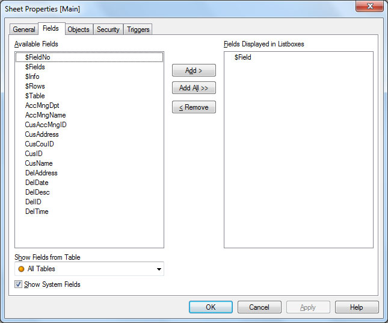Select CusName field

(89, 163)
